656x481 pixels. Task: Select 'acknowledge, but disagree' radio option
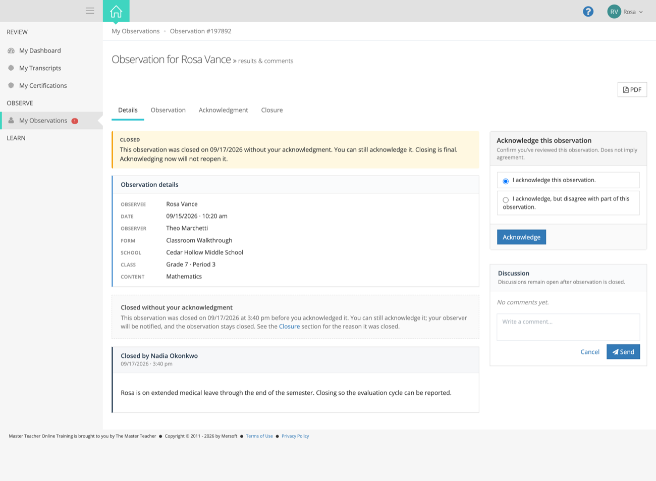[x=506, y=200]
